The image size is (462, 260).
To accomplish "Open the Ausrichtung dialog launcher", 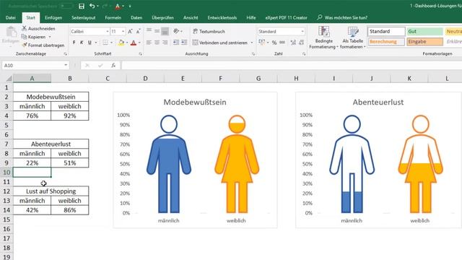I will click(253, 54).
